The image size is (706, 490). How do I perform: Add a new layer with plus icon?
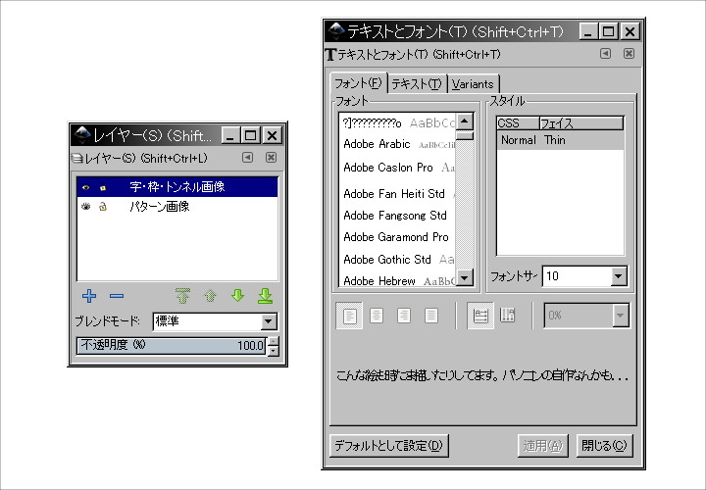click(89, 296)
